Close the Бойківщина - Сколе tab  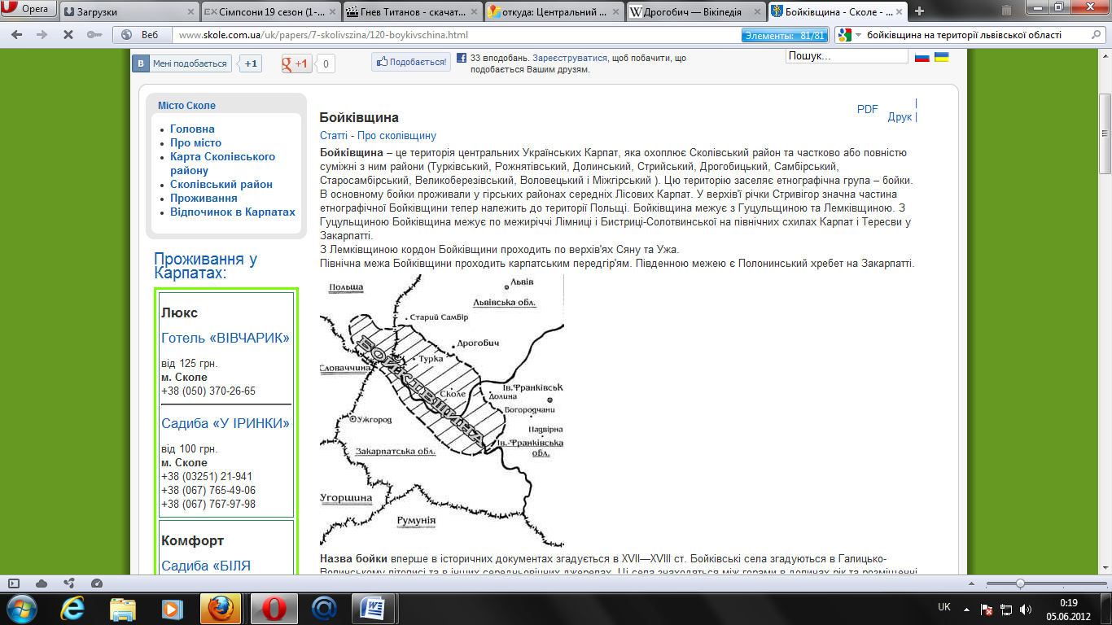(897, 12)
